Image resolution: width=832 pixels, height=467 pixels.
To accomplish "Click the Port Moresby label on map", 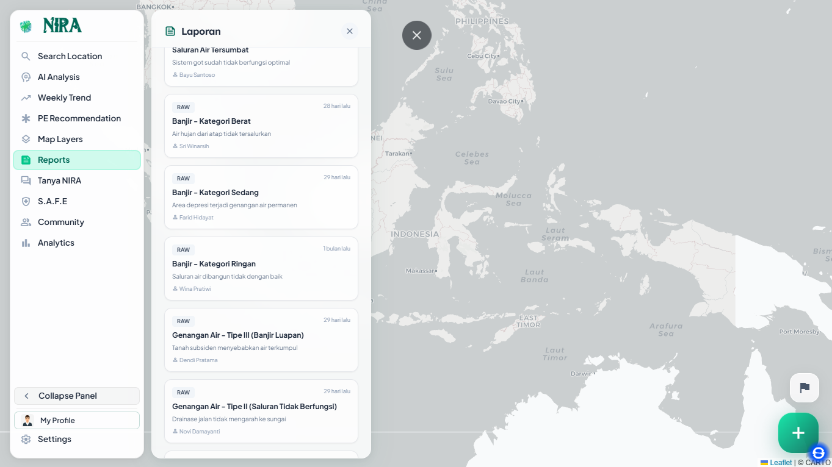I will [x=799, y=332].
